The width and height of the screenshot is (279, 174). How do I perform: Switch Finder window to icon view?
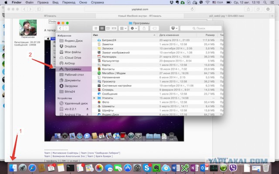point(96,28)
